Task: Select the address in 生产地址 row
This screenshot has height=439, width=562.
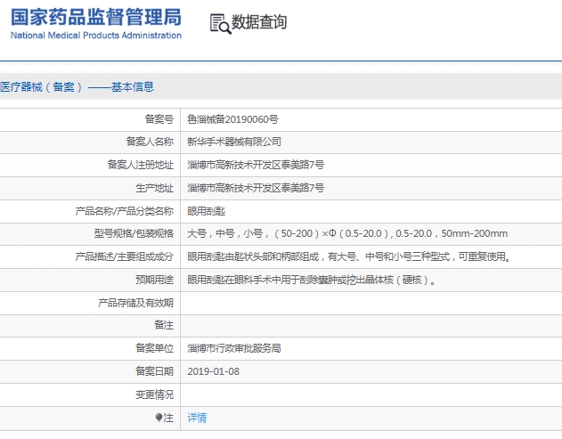Action: (256, 188)
